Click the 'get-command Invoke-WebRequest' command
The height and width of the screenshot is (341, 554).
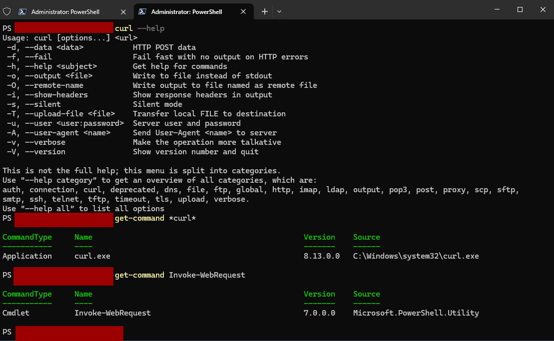(180, 275)
